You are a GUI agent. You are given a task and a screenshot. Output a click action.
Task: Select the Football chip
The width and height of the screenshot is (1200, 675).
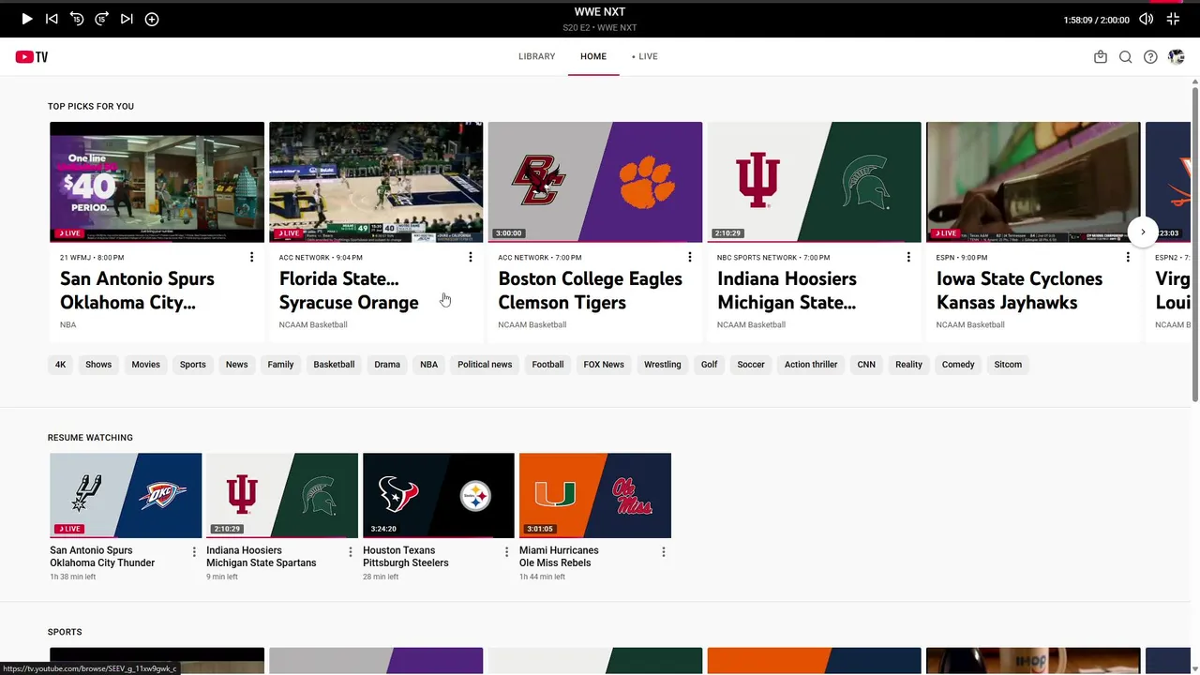(547, 365)
